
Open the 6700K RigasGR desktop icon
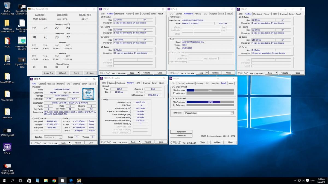7,131
